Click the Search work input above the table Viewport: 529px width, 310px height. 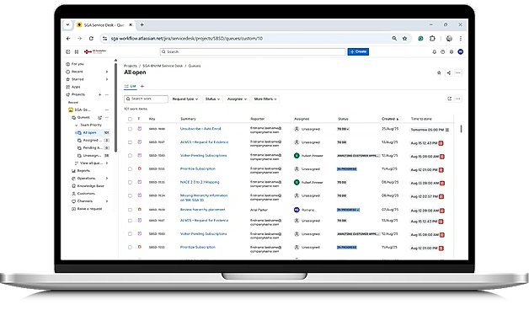tap(146, 99)
